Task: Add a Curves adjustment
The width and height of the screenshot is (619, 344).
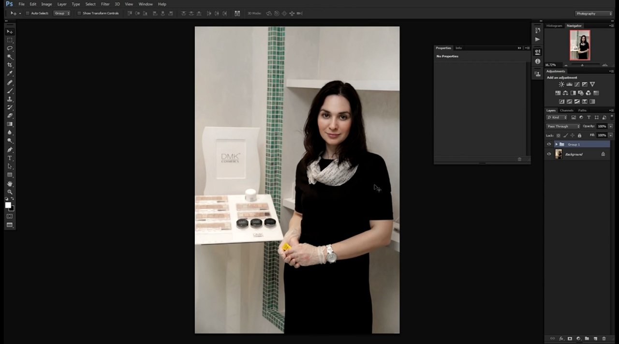Action: coord(577,84)
